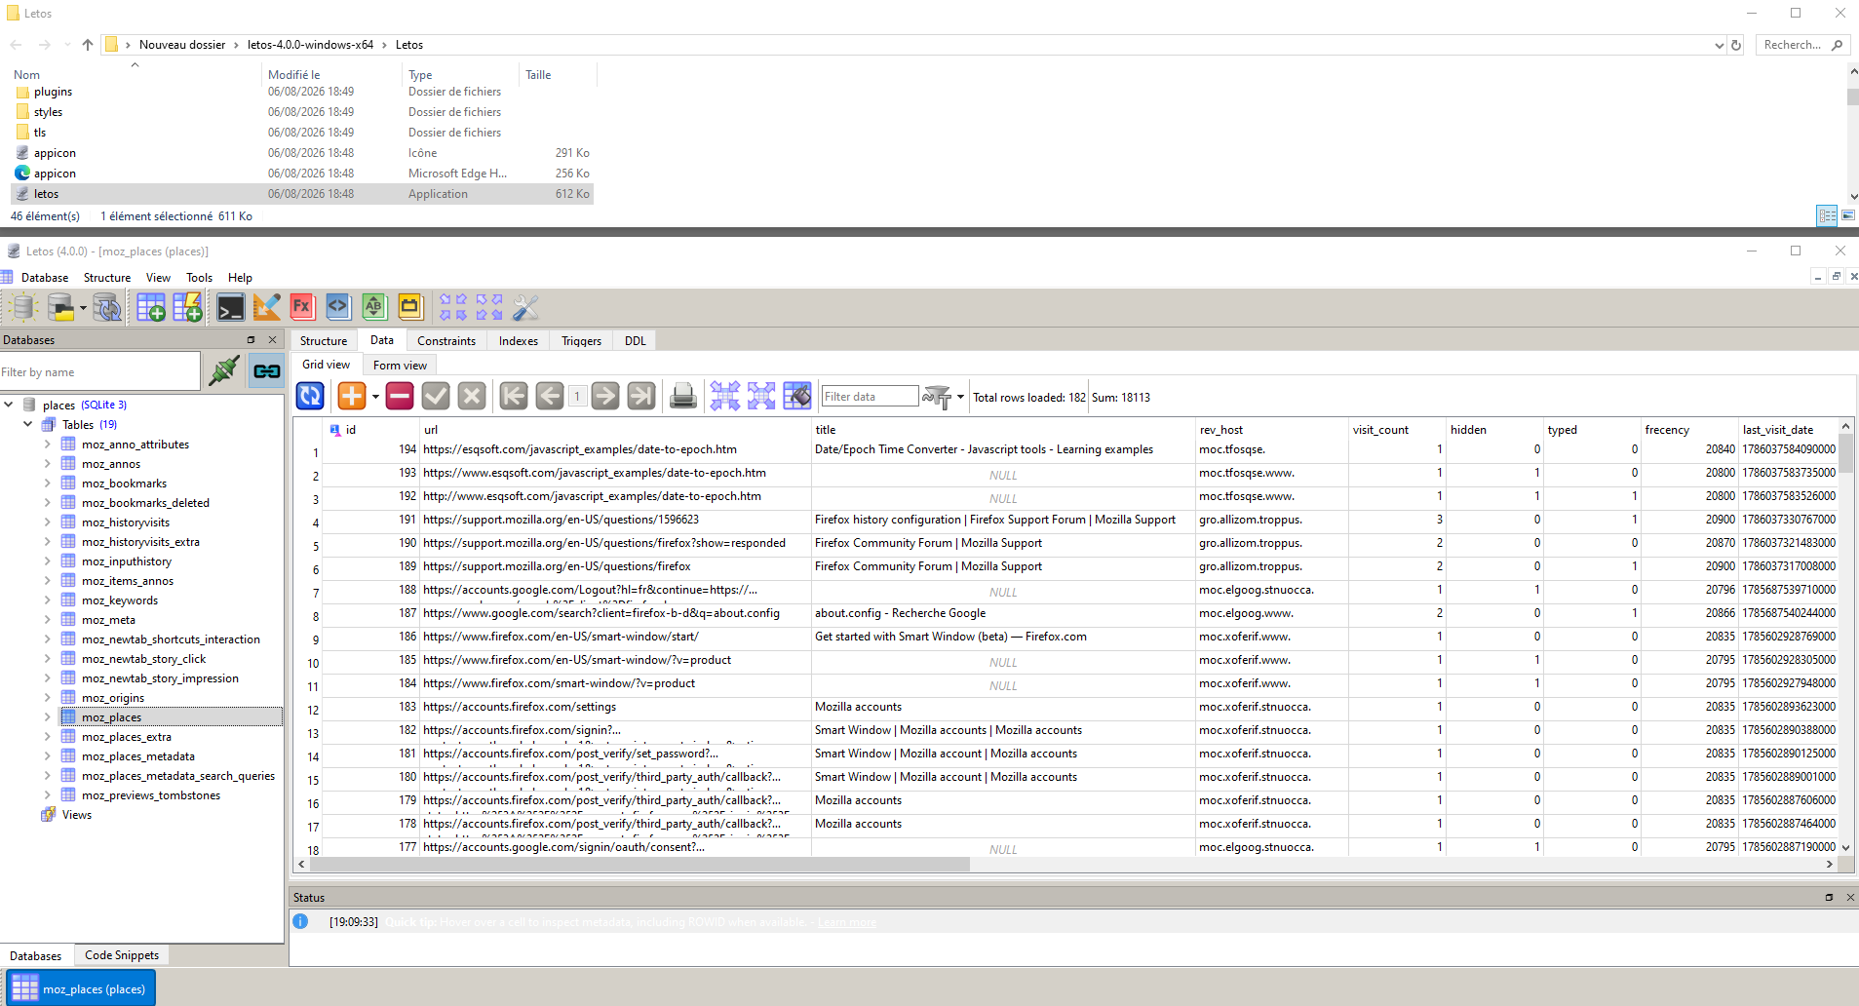The height and width of the screenshot is (1006, 1859).
Task: Expand the moz_keywords table node
Action: click(47, 600)
